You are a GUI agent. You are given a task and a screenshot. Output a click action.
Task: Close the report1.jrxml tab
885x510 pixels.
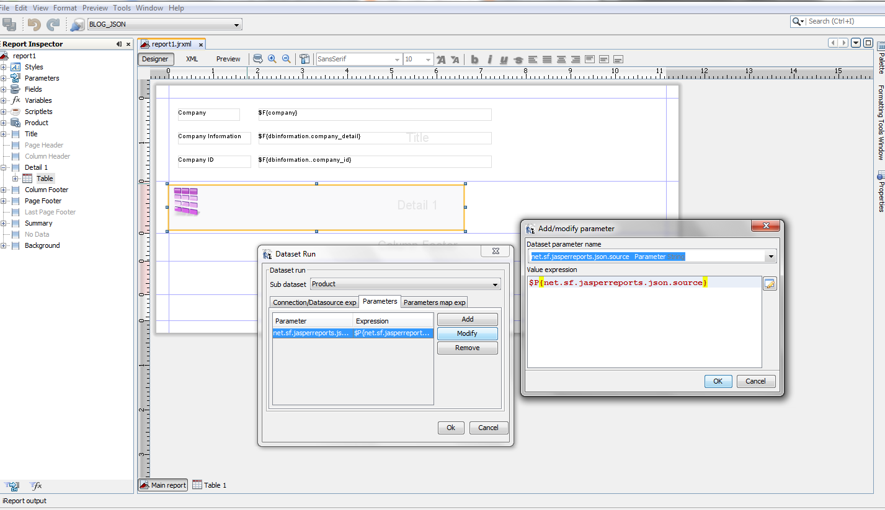pyautogui.click(x=200, y=45)
